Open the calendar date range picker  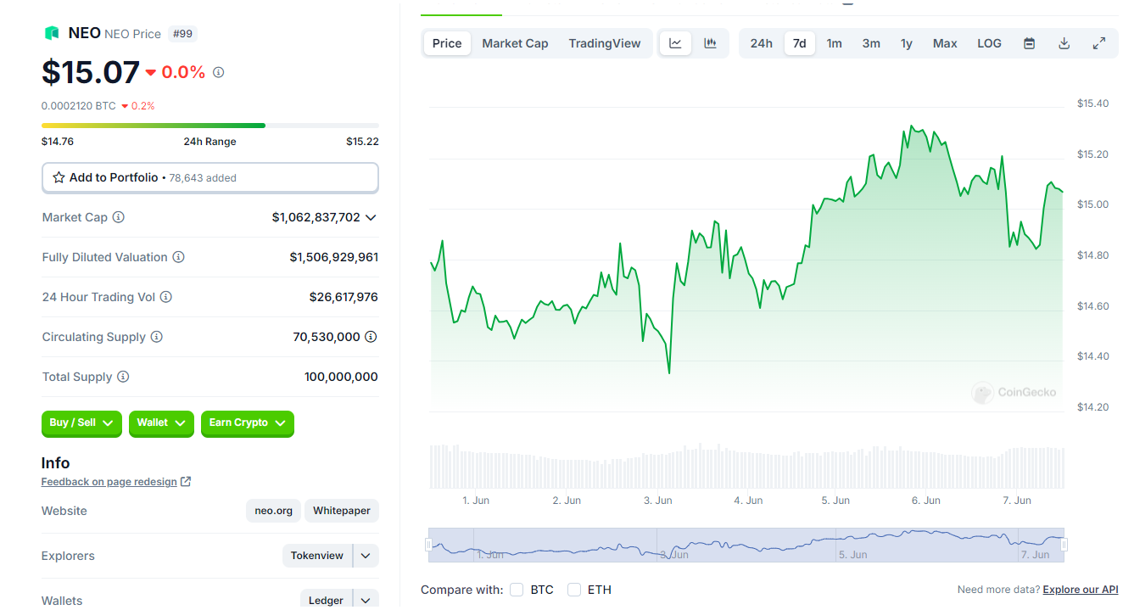[x=1029, y=43]
